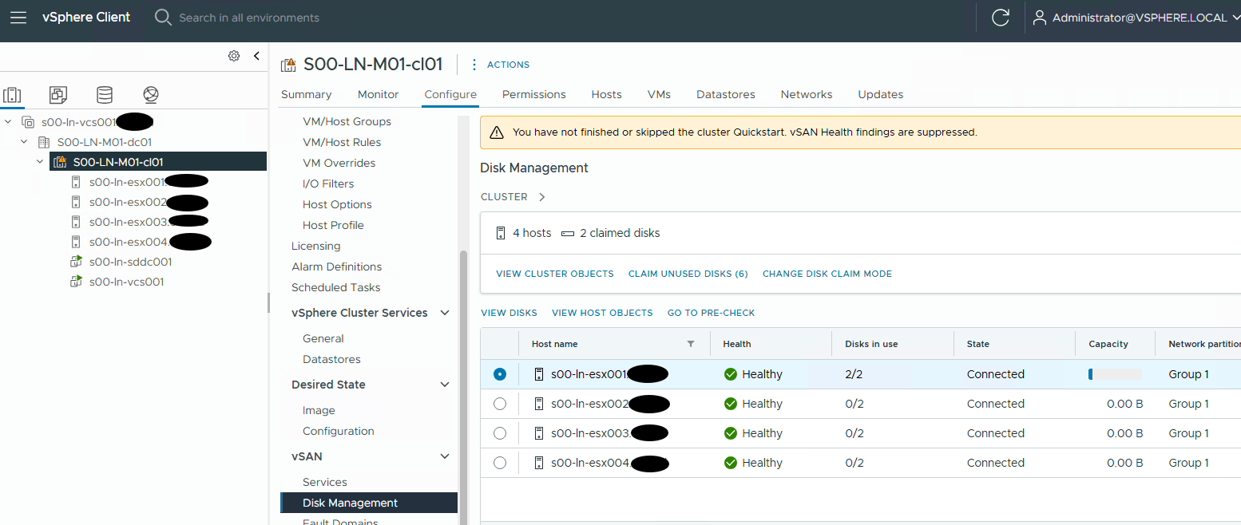Click the S00-LN-M01-cl01 cluster title icon
The image size is (1241, 525).
point(288,65)
